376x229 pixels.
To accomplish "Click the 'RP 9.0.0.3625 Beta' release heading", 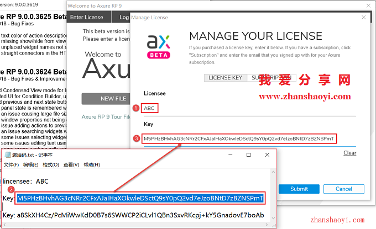I will click(33, 17).
